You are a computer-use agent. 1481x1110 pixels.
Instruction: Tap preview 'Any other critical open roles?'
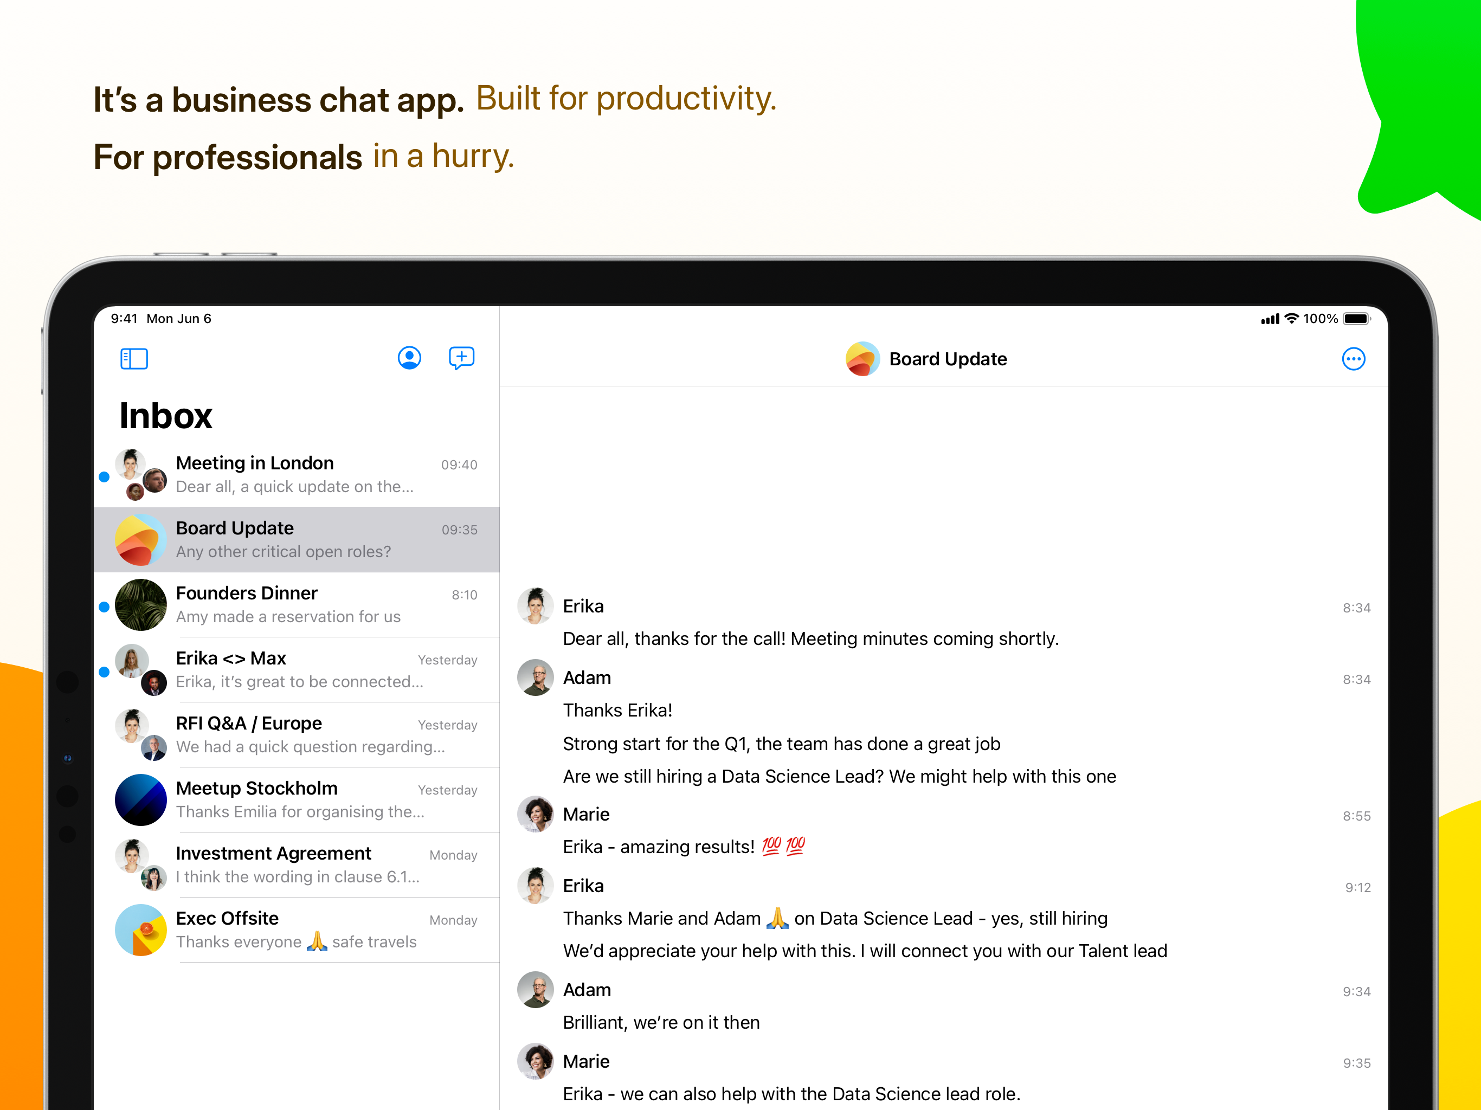(283, 552)
